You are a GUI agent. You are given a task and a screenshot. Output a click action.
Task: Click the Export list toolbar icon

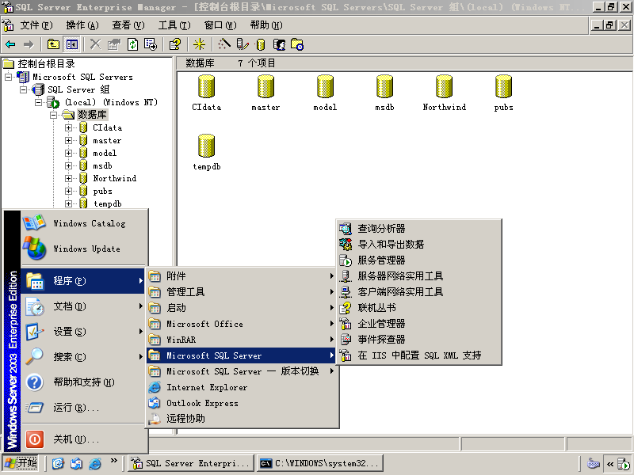(x=151, y=44)
